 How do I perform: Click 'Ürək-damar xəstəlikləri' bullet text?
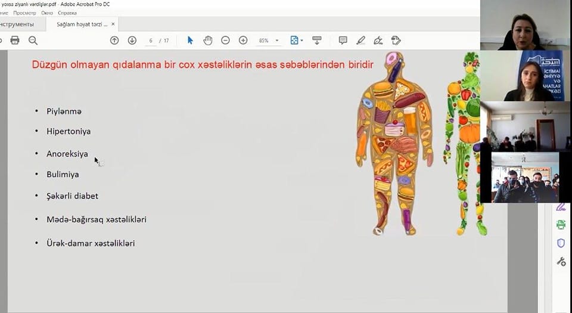(91, 243)
